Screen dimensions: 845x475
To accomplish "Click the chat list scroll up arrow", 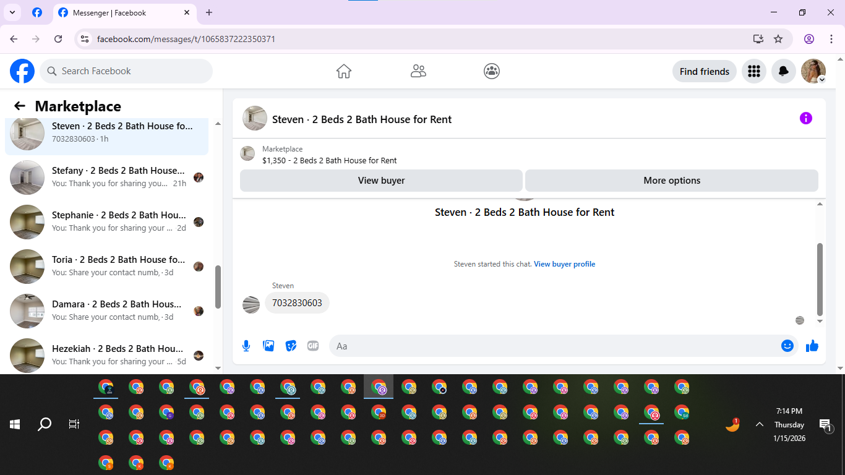I will [218, 124].
